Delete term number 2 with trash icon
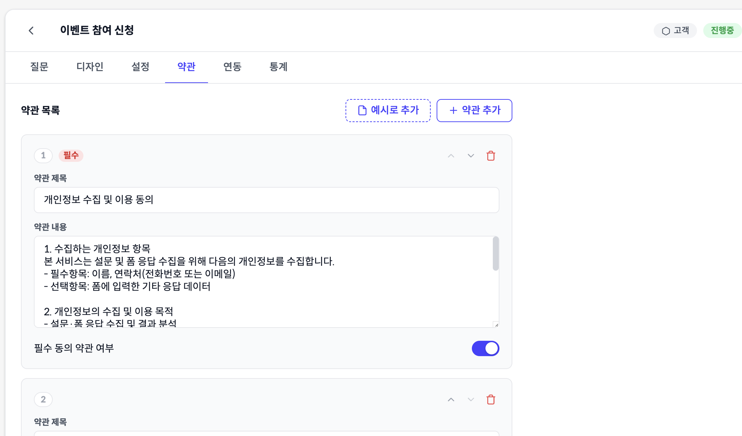The image size is (742, 436). tap(491, 399)
